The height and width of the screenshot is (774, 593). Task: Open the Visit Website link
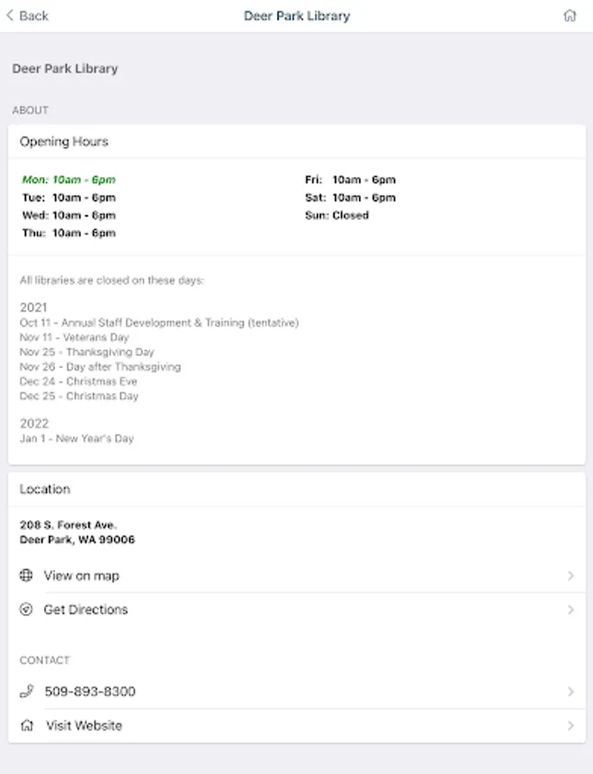click(84, 726)
